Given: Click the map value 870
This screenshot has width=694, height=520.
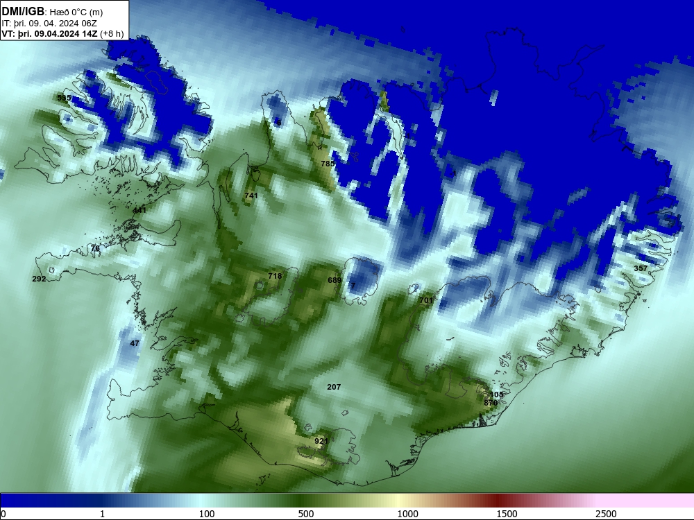Looking at the screenshot, I should (x=491, y=403).
